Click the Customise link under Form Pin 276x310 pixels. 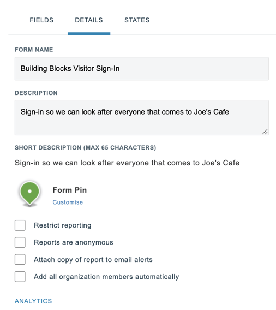click(x=68, y=202)
